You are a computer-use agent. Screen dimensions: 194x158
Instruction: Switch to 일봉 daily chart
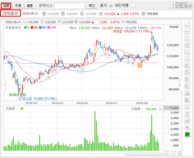[x=6, y=5]
